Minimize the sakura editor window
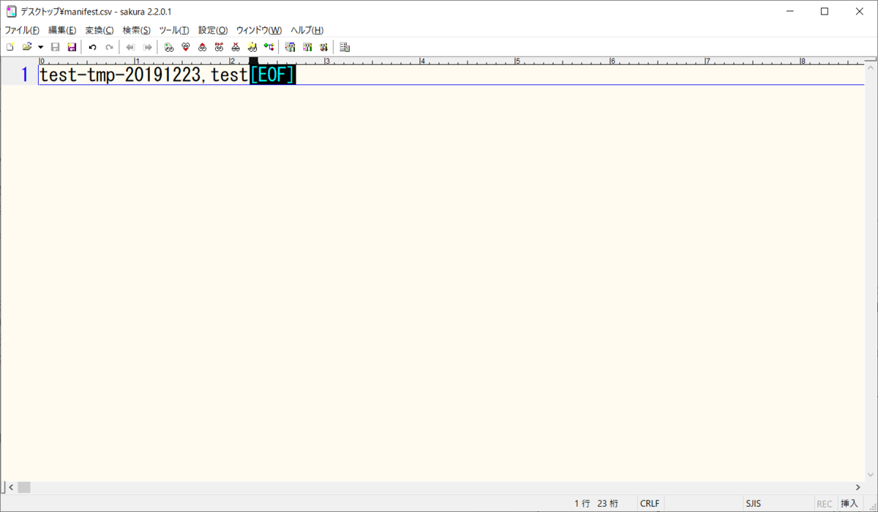878x512 pixels. [x=791, y=12]
